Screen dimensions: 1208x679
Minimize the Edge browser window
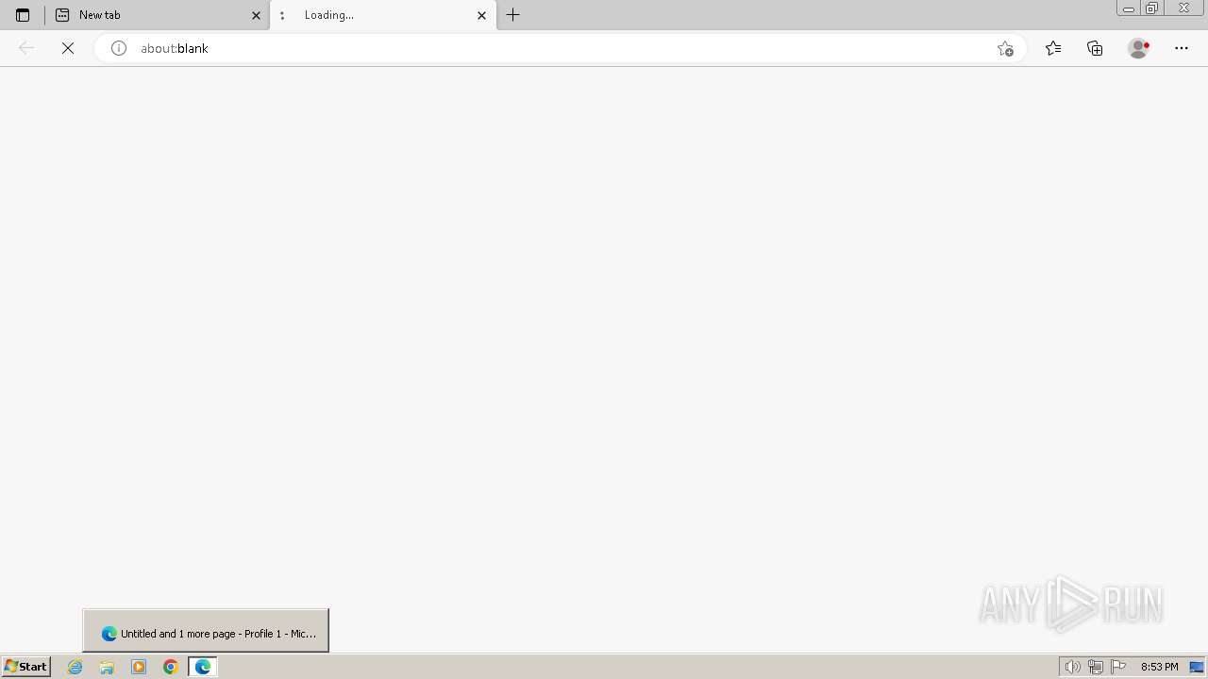(1129, 8)
